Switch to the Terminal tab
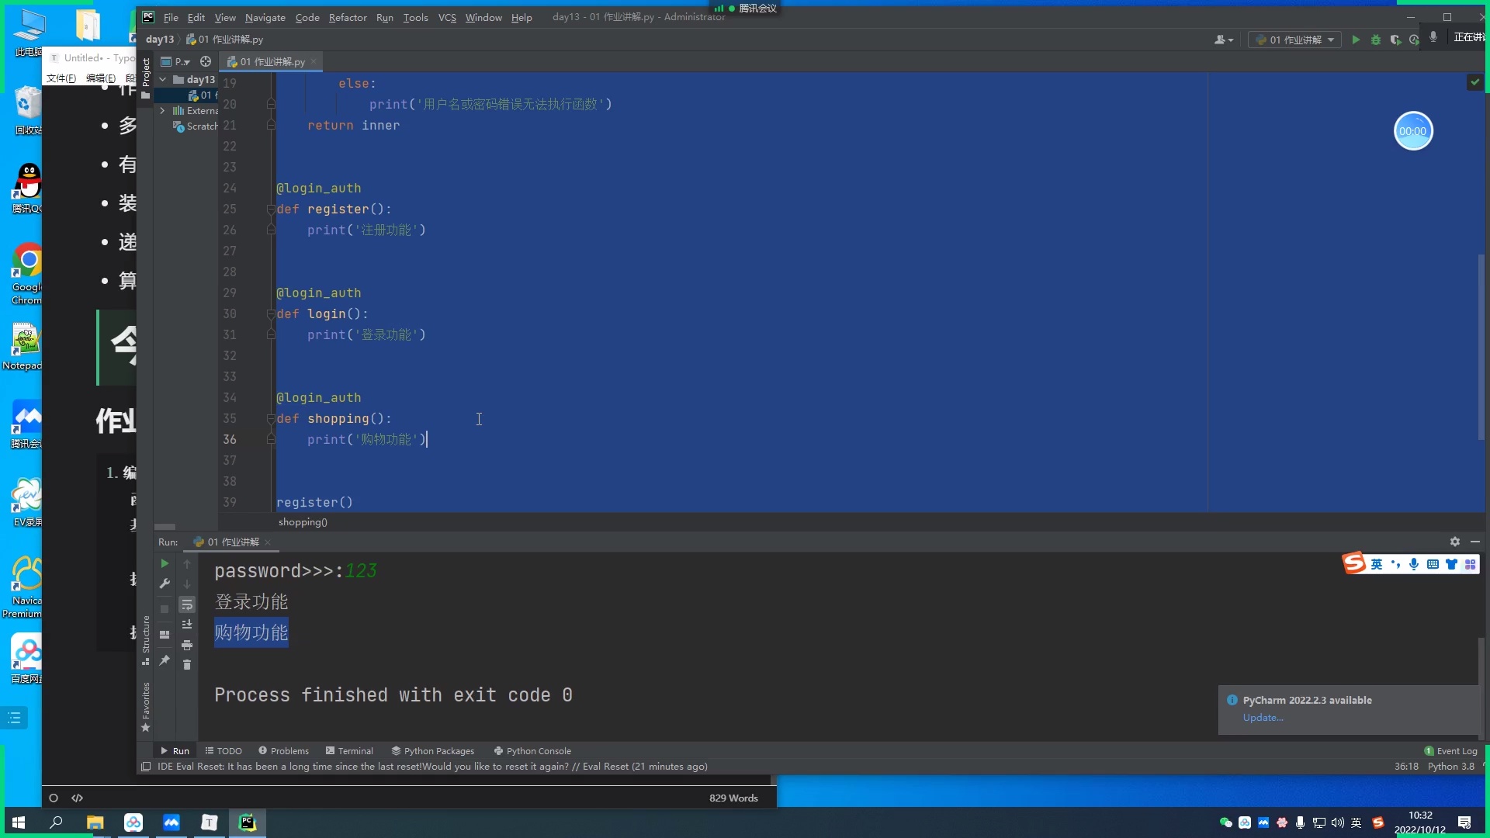Image resolution: width=1490 pixels, height=838 pixels. click(x=350, y=750)
